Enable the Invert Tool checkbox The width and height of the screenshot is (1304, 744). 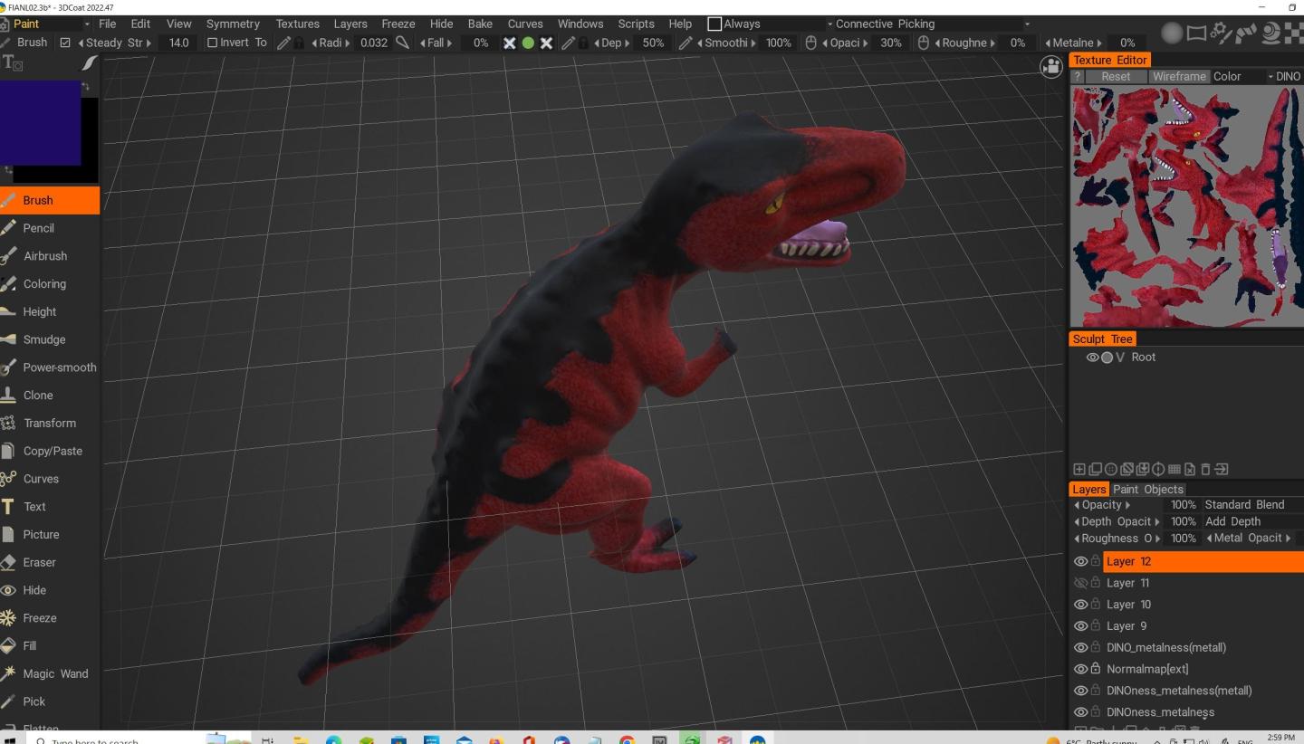(x=213, y=43)
